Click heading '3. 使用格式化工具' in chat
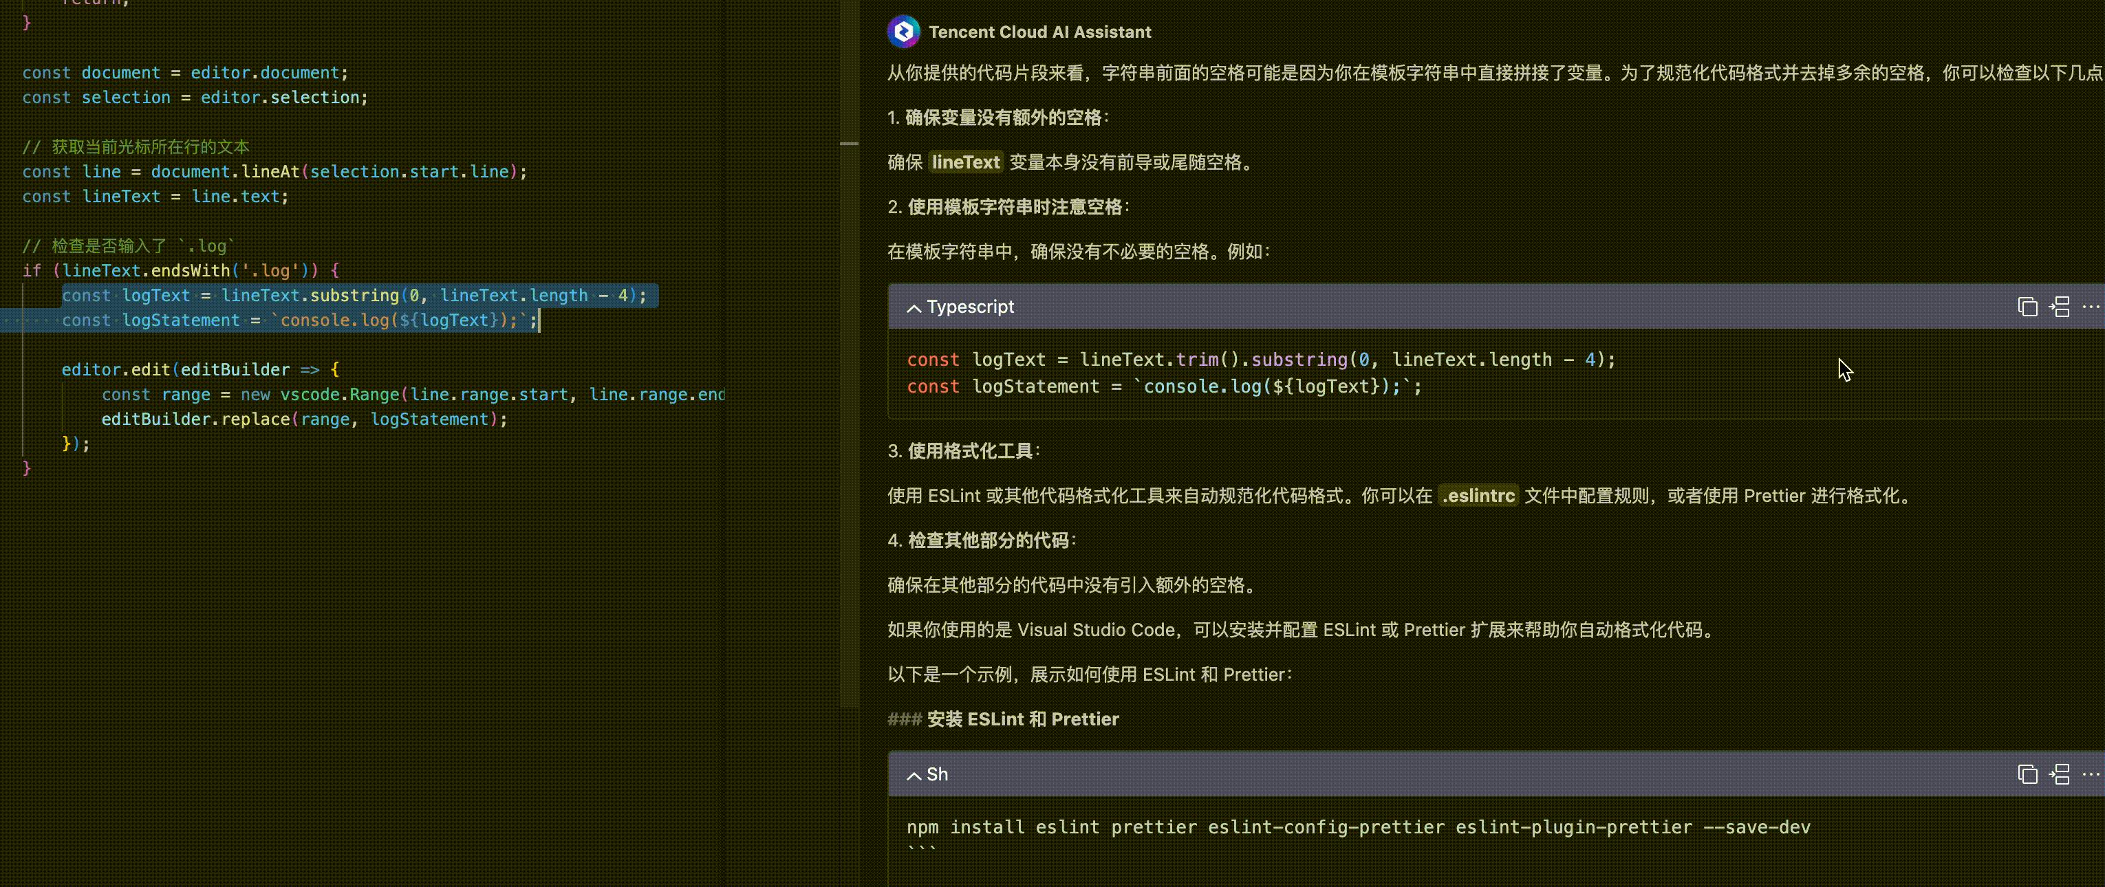2105x887 pixels. (964, 451)
